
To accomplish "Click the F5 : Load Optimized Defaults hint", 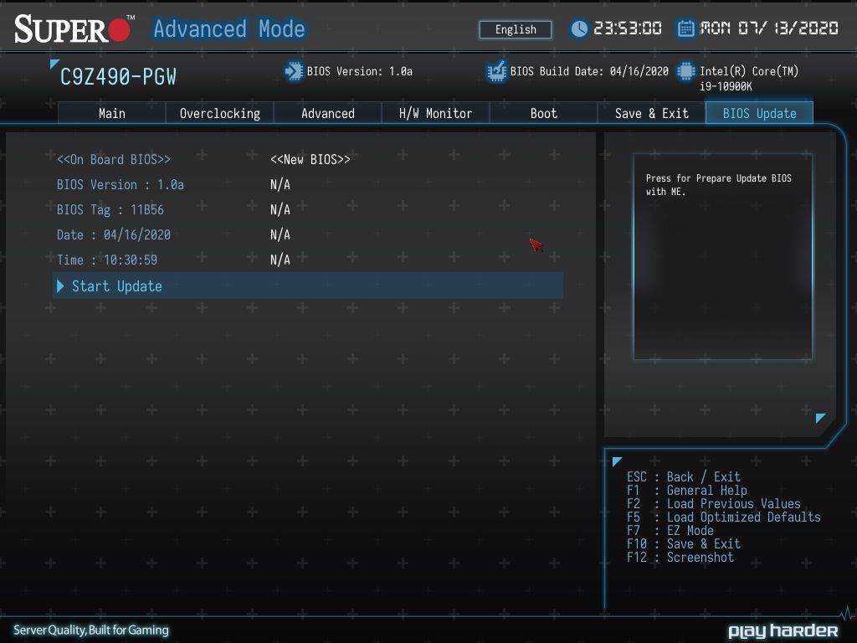I will click(724, 517).
